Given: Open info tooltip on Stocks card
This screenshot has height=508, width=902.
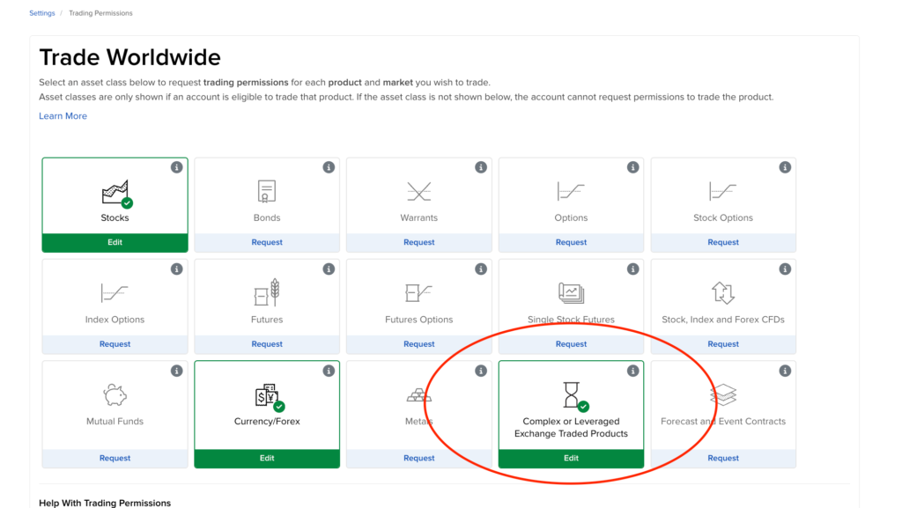Looking at the screenshot, I should pos(177,167).
